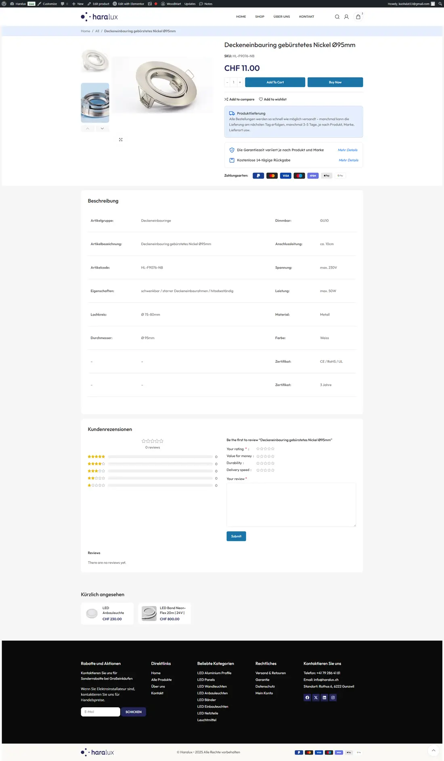Open KONTAKT menu item

click(306, 17)
